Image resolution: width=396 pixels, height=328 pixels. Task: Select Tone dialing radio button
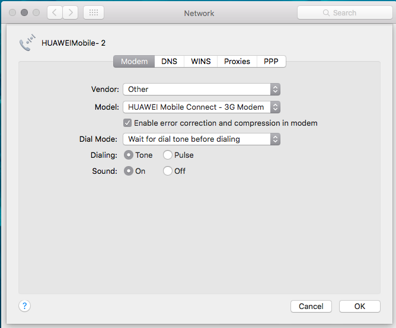coord(129,155)
